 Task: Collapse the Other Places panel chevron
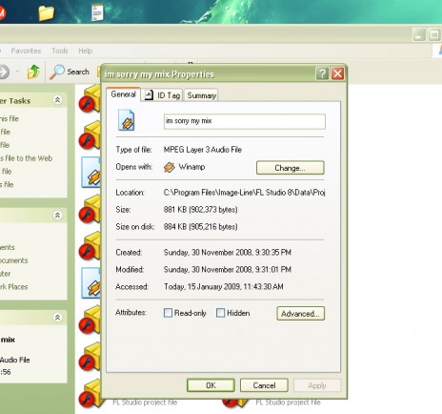[x=57, y=216]
